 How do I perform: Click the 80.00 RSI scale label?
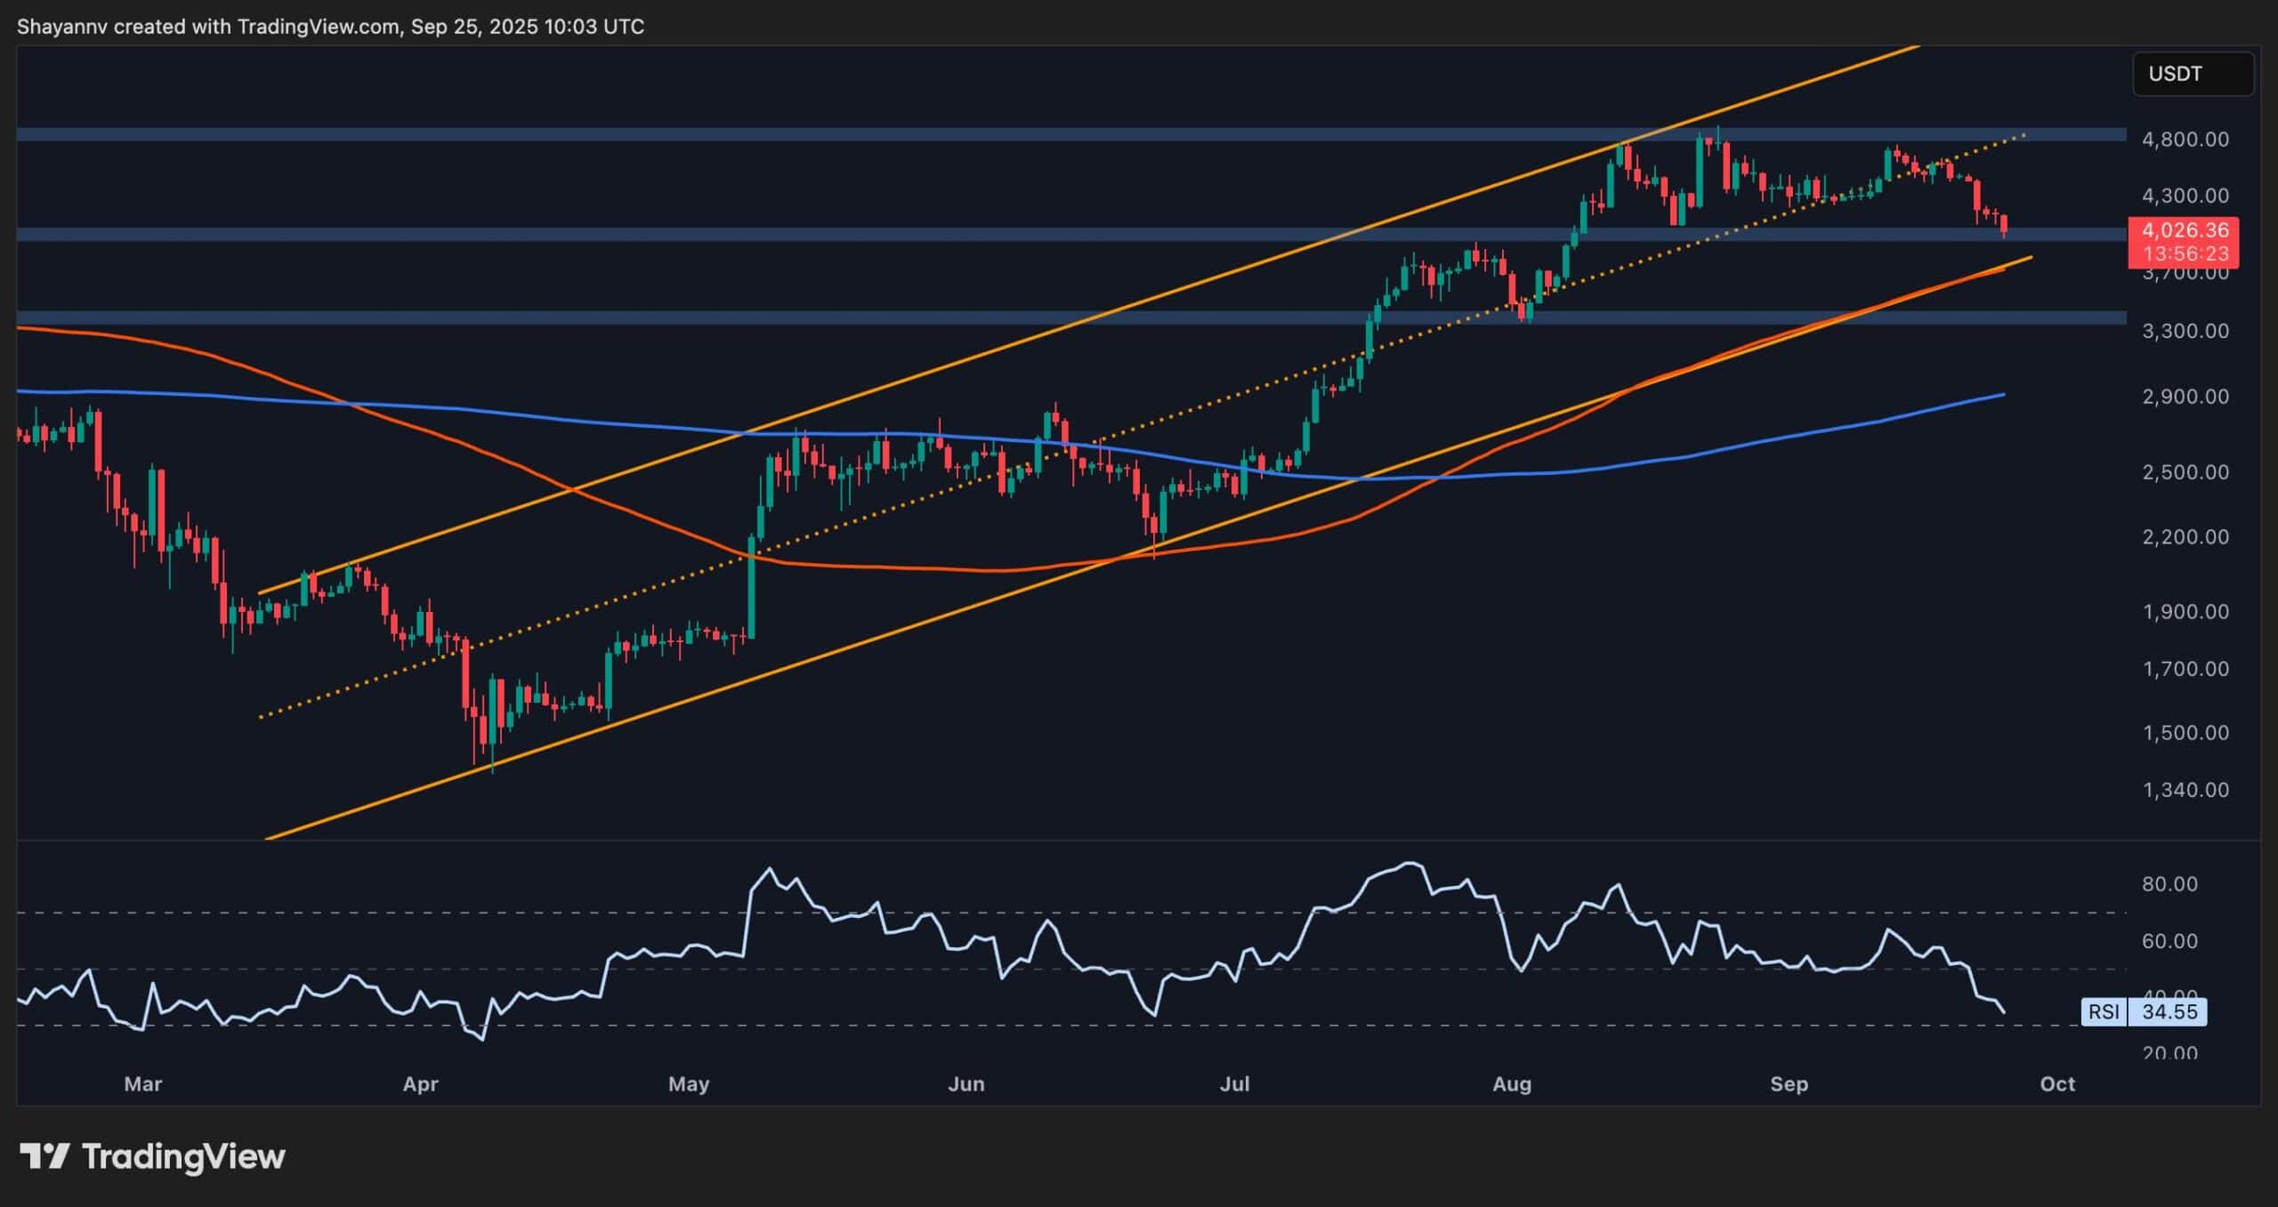click(x=2169, y=884)
